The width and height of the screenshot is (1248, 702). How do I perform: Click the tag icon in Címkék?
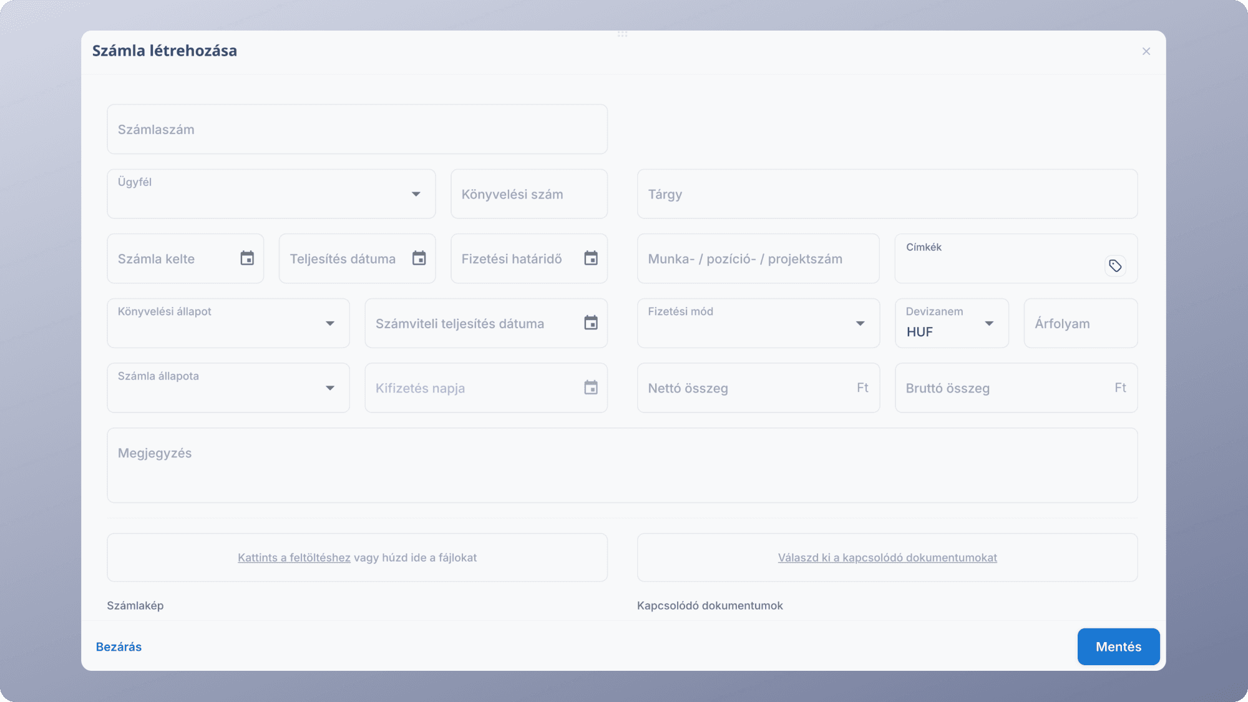(1115, 266)
